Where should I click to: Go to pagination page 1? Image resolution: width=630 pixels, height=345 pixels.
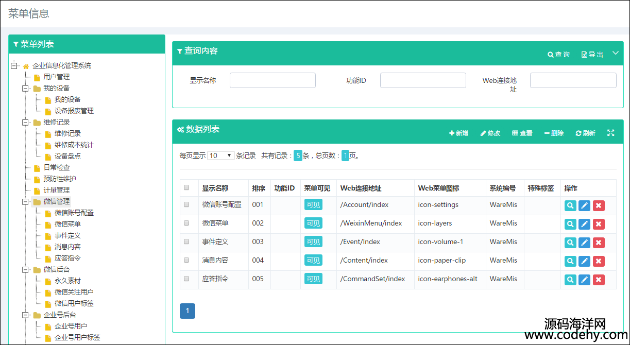(188, 311)
